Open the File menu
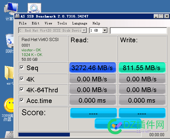 pos(23,23)
